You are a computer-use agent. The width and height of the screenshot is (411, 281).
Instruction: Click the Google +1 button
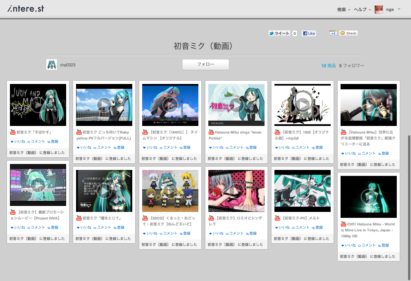(333, 33)
